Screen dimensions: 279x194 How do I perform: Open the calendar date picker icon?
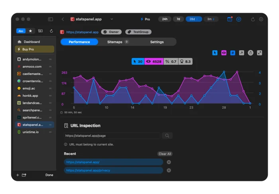click(x=230, y=19)
